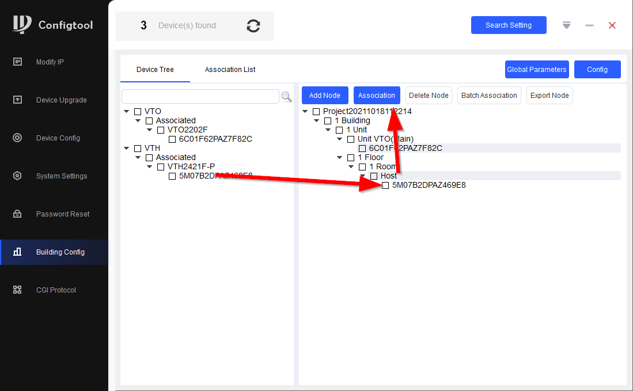
Task: Open the Modify IP section icon
Action: coord(17,62)
